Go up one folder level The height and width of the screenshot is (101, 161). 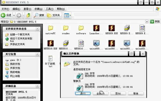coord(28,15)
